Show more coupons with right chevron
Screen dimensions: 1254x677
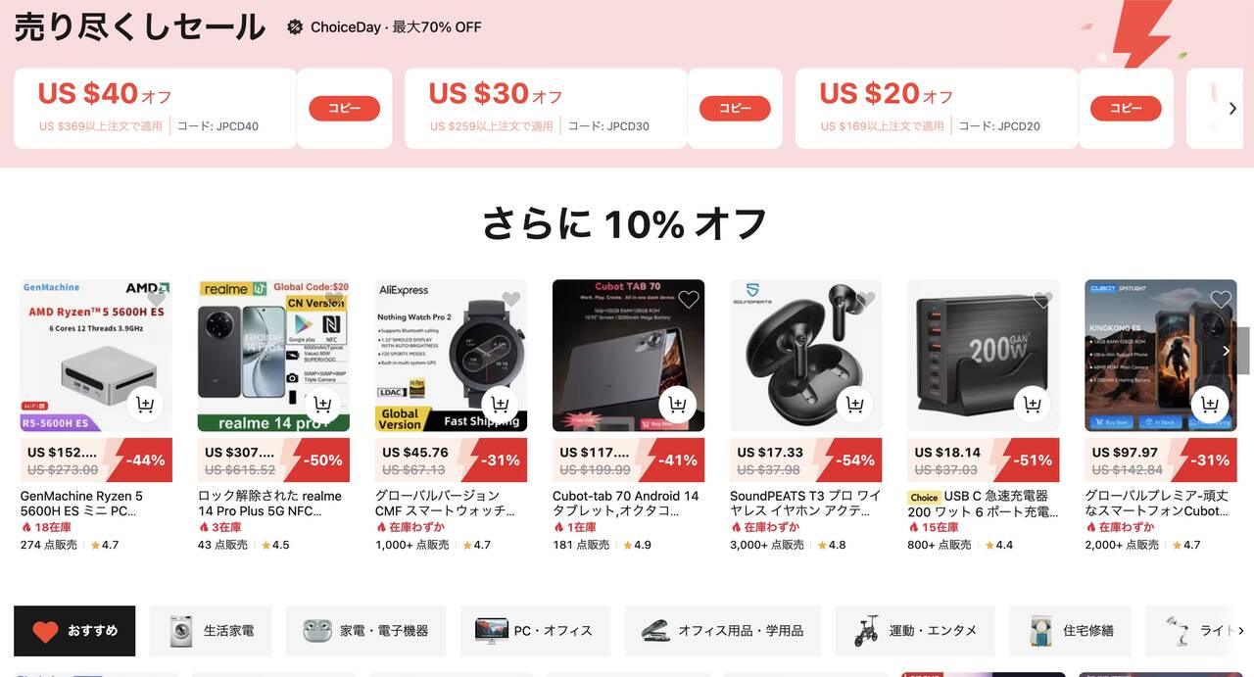click(x=1232, y=109)
